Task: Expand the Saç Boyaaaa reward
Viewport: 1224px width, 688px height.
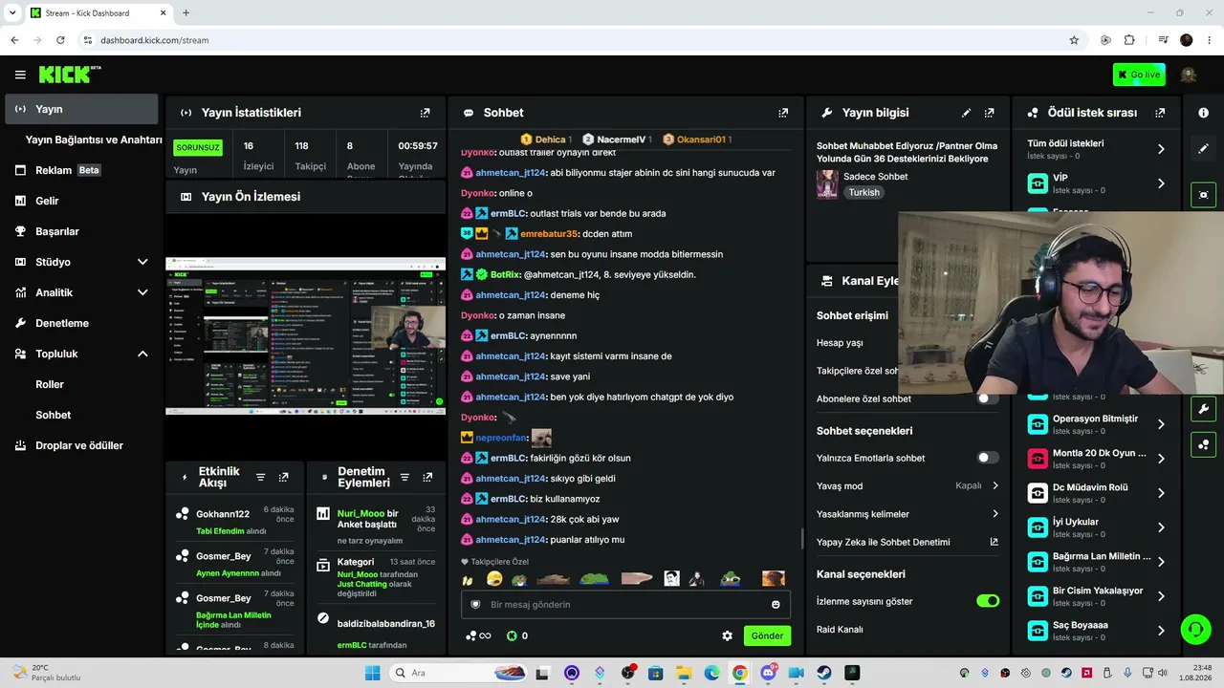Action: tap(1161, 631)
